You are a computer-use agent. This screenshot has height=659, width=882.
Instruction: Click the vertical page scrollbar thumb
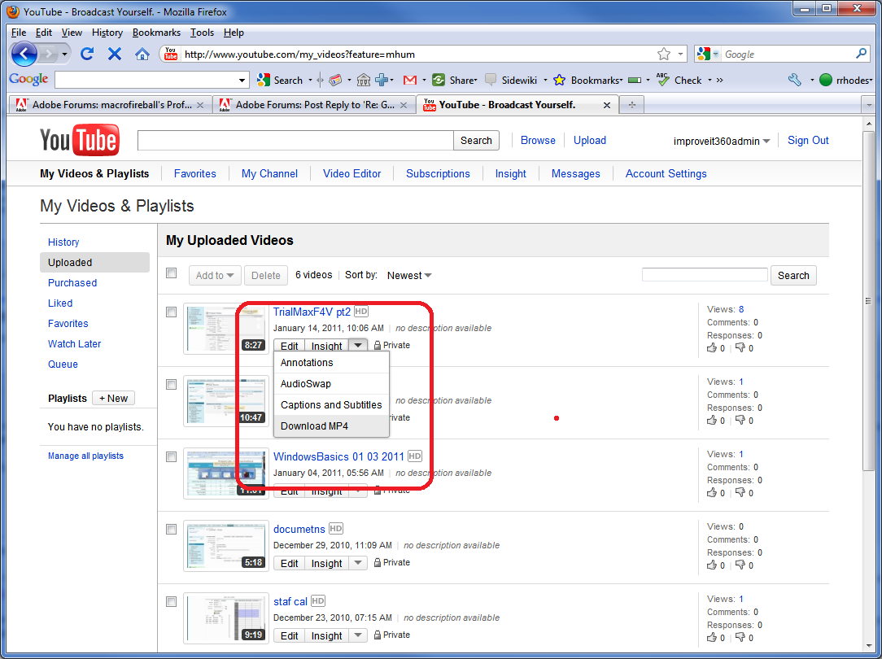pyautogui.click(x=868, y=301)
